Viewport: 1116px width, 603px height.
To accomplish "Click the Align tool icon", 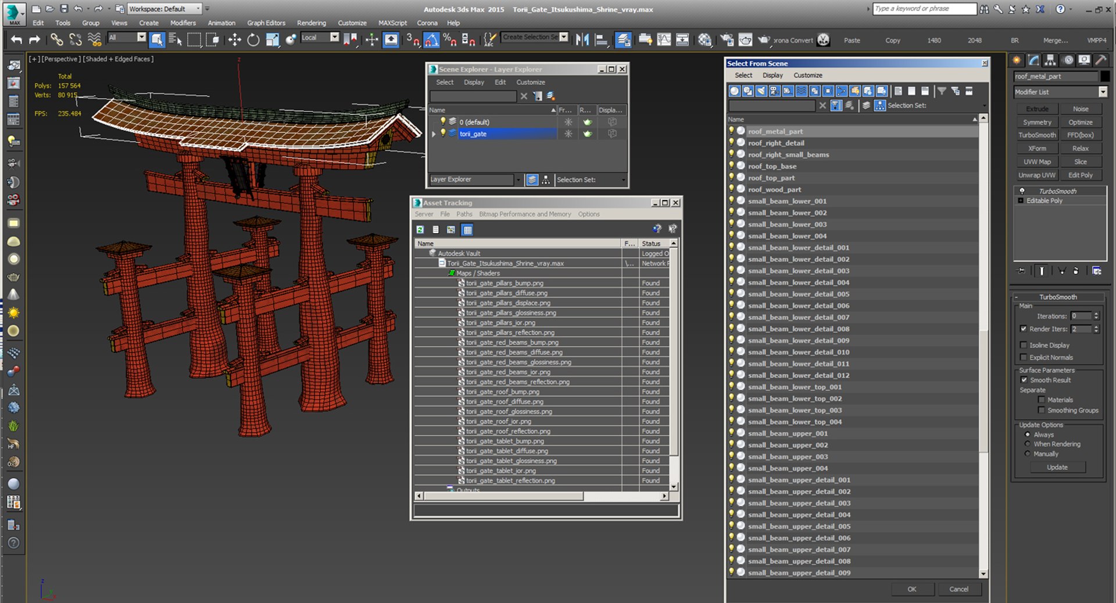I will [x=601, y=40].
